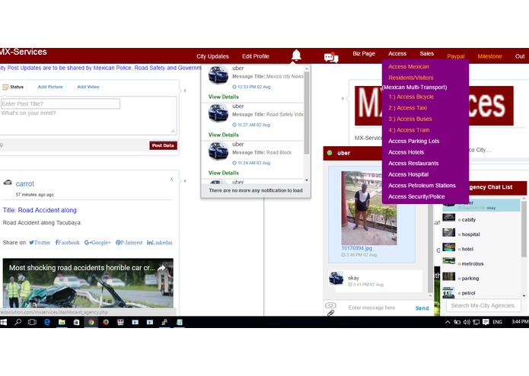
Task: Open the Access menu in the navbar
Action: pyautogui.click(x=397, y=53)
